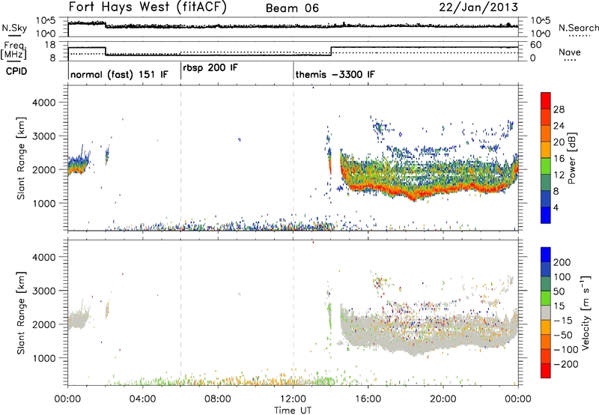599x415 pixels.
Task: Click the 'Power [dB]' colorbar label
Action: [571, 158]
